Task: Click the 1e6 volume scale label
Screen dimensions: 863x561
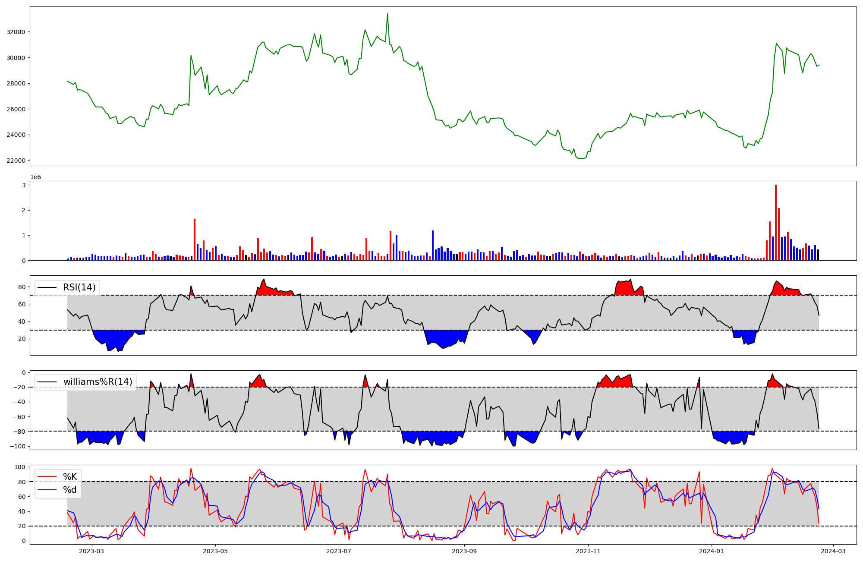Action: pos(35,177)
